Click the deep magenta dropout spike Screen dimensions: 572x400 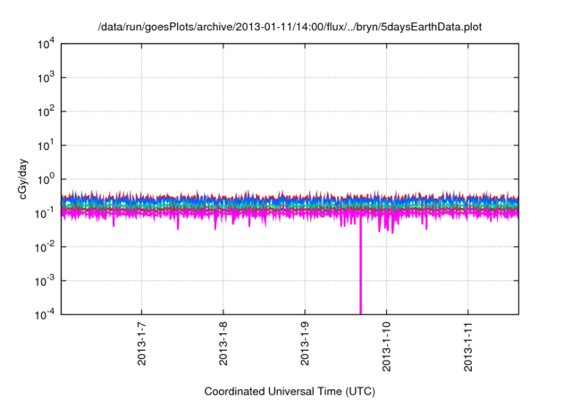361,266
